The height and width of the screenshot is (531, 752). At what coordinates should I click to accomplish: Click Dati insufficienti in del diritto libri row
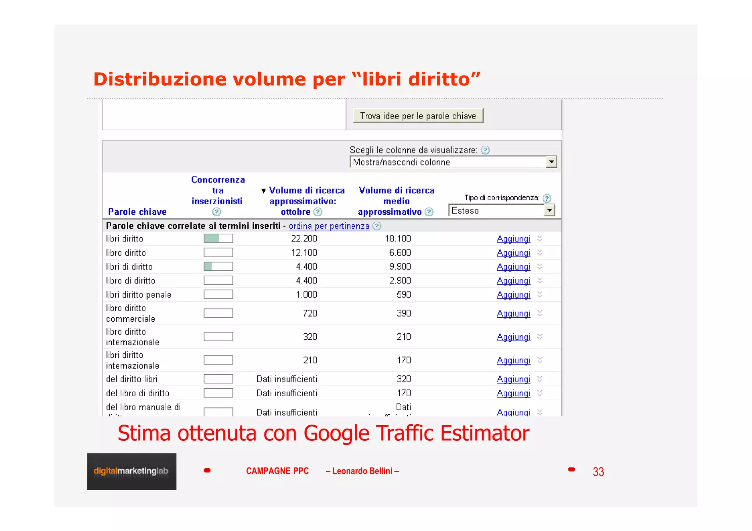point(287,379)
